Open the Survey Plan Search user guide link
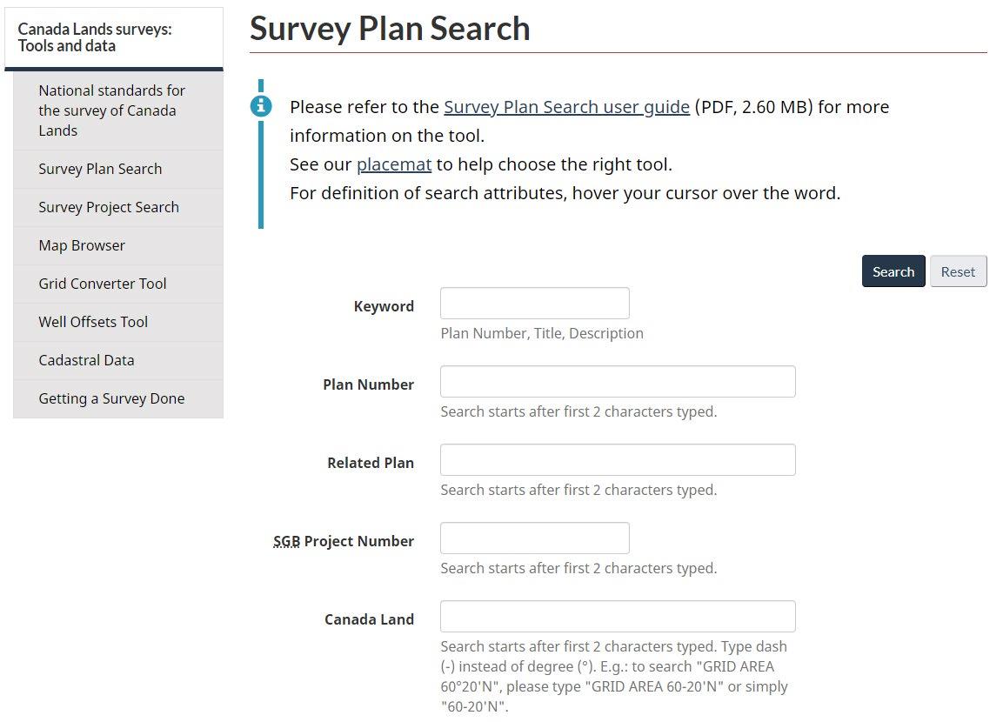This screenshot has width=1003, height=722. (x=566, y=107)
